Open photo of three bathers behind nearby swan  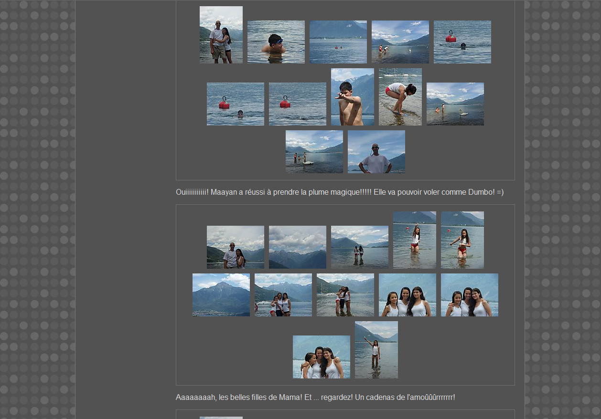point(314,152)
